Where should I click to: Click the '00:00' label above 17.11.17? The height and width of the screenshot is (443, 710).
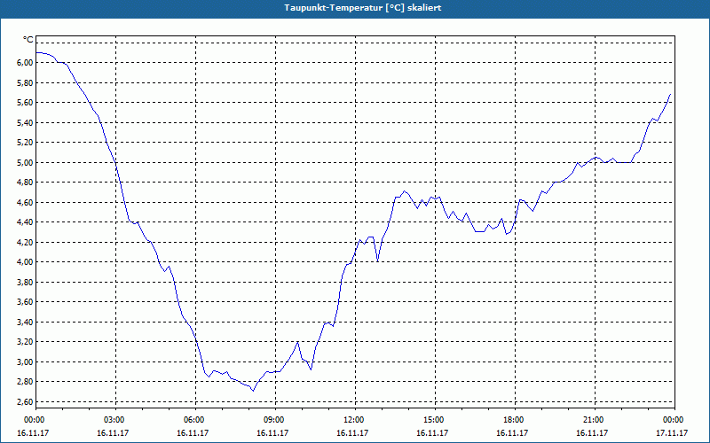click(674, 420)
